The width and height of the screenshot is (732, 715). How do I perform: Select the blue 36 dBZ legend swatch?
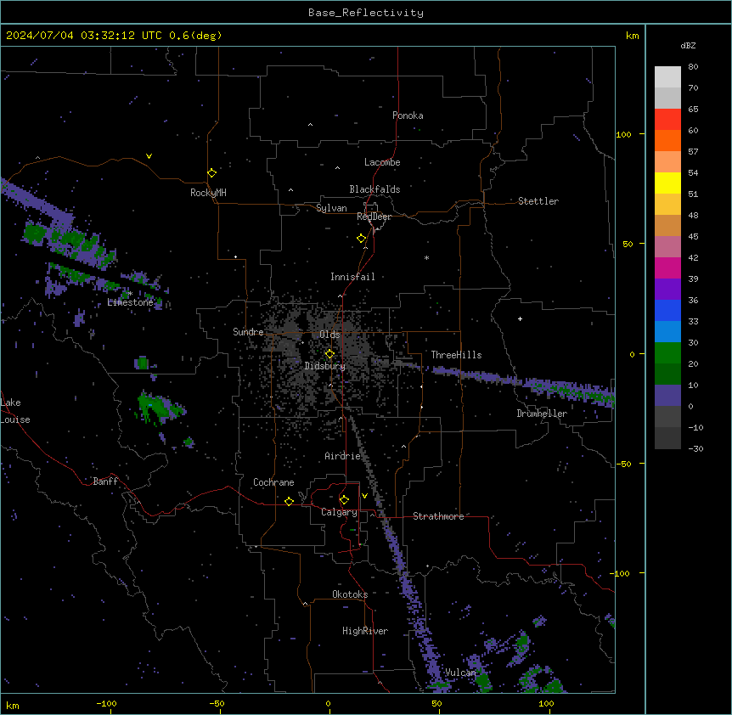click(667, 310)
